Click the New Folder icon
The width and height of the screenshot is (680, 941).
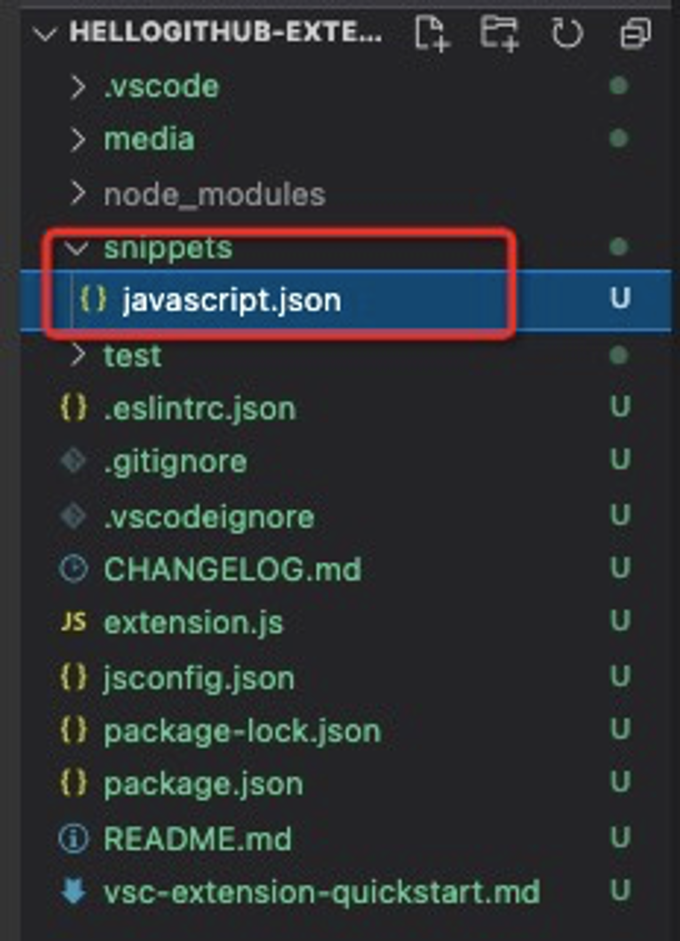tap(500, 33)
